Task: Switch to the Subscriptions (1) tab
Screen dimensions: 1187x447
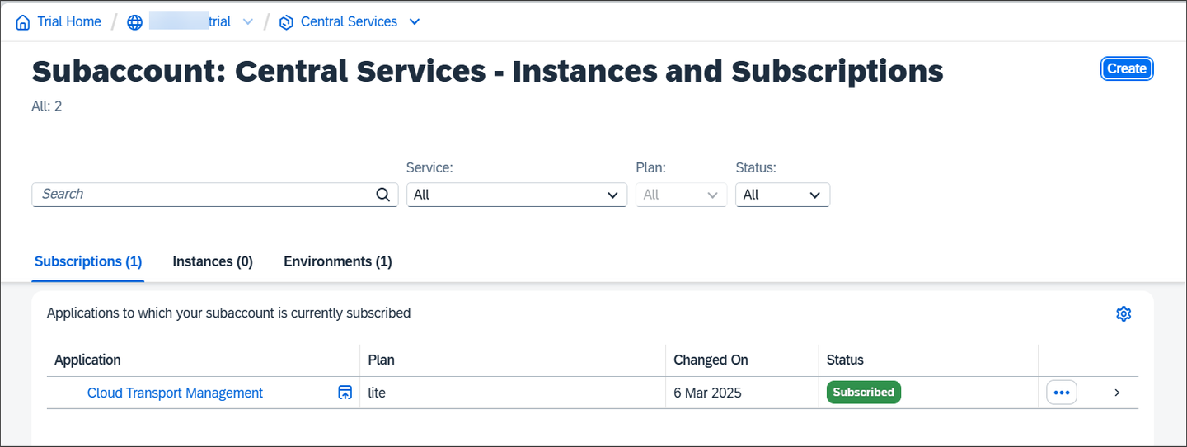Action: (x=88, y=261)
